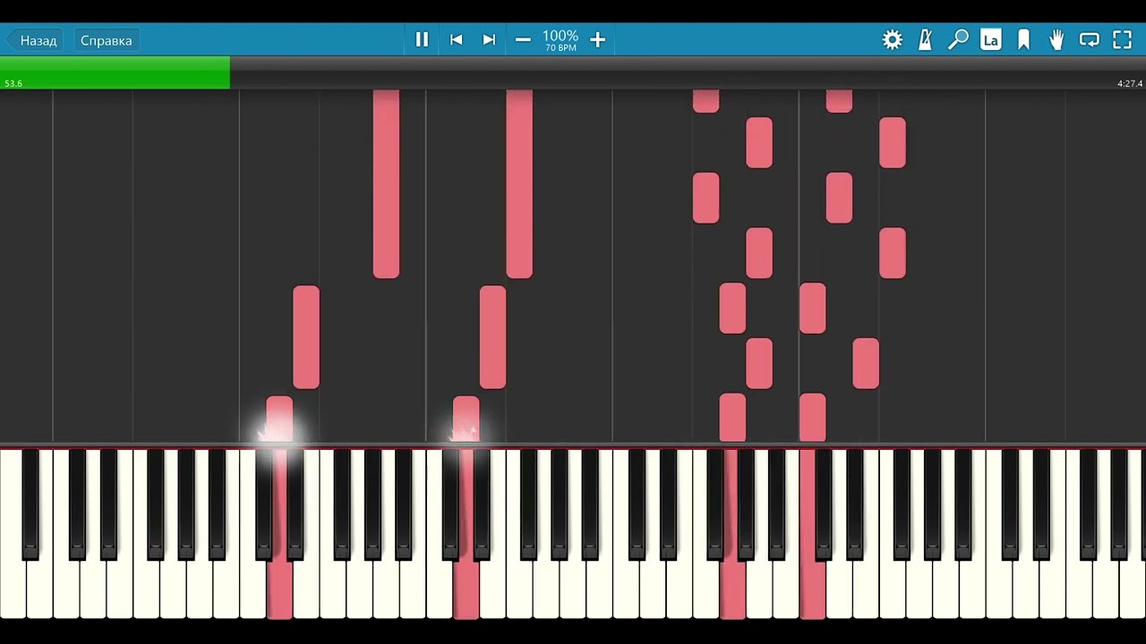Seek to the unplayed gray timeline section
The height and width of the screenshot is (644, 1146).
click(x=688, y=73)
